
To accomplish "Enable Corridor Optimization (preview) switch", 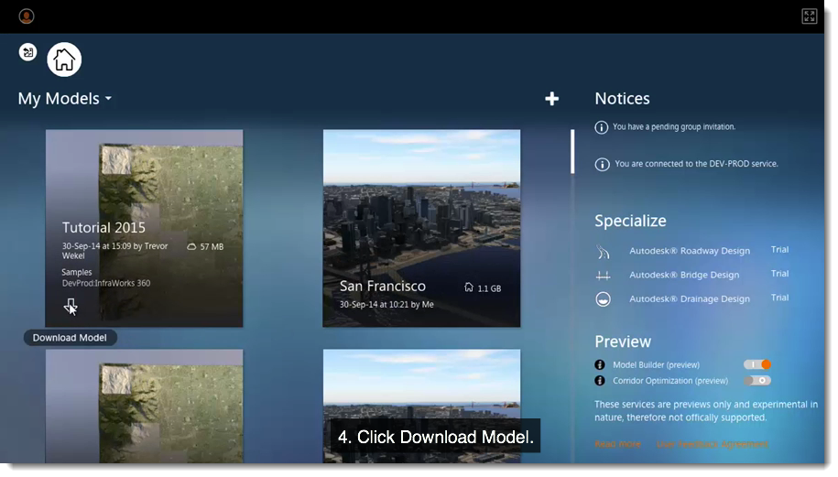I will coord(757,380).
